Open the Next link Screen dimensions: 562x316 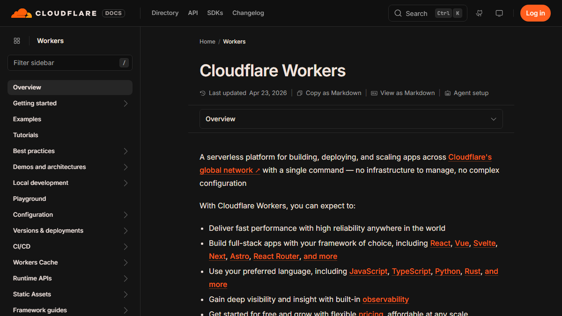[x=217, y=257]
